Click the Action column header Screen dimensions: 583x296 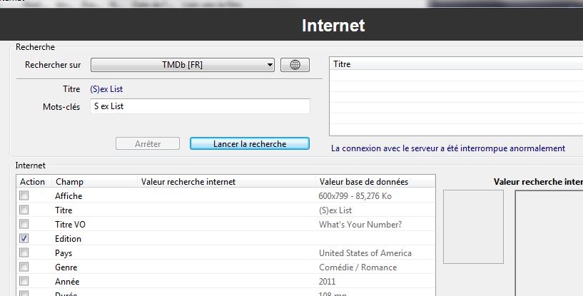[x=33, y=182]
